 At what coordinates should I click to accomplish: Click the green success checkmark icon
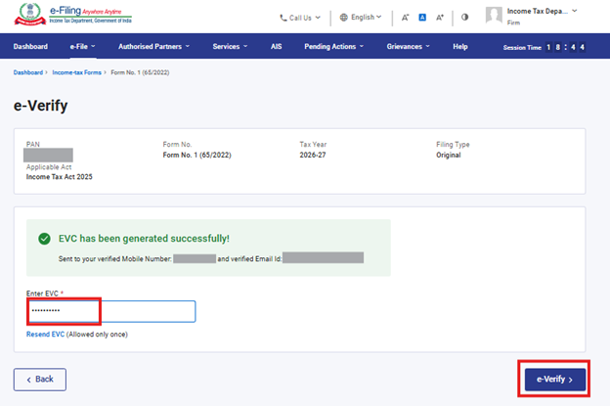tap(44, 238)
